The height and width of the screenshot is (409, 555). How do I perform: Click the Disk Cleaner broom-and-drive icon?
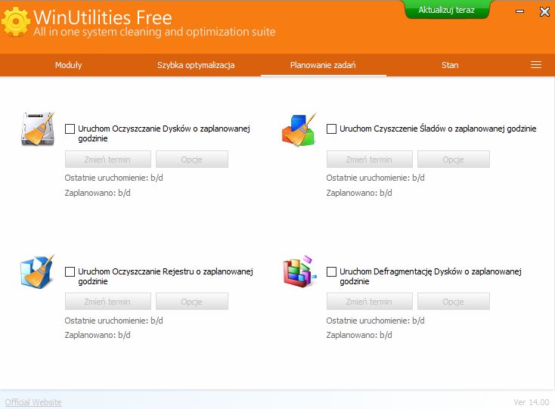coord(39,129)
